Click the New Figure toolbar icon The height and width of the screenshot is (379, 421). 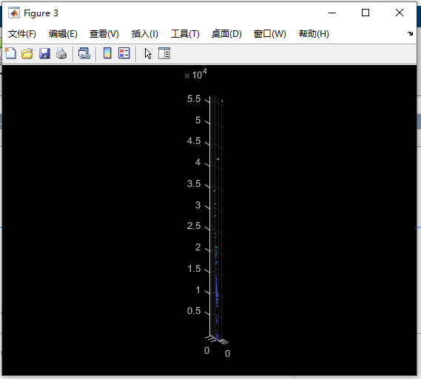[x=10, y=53]
